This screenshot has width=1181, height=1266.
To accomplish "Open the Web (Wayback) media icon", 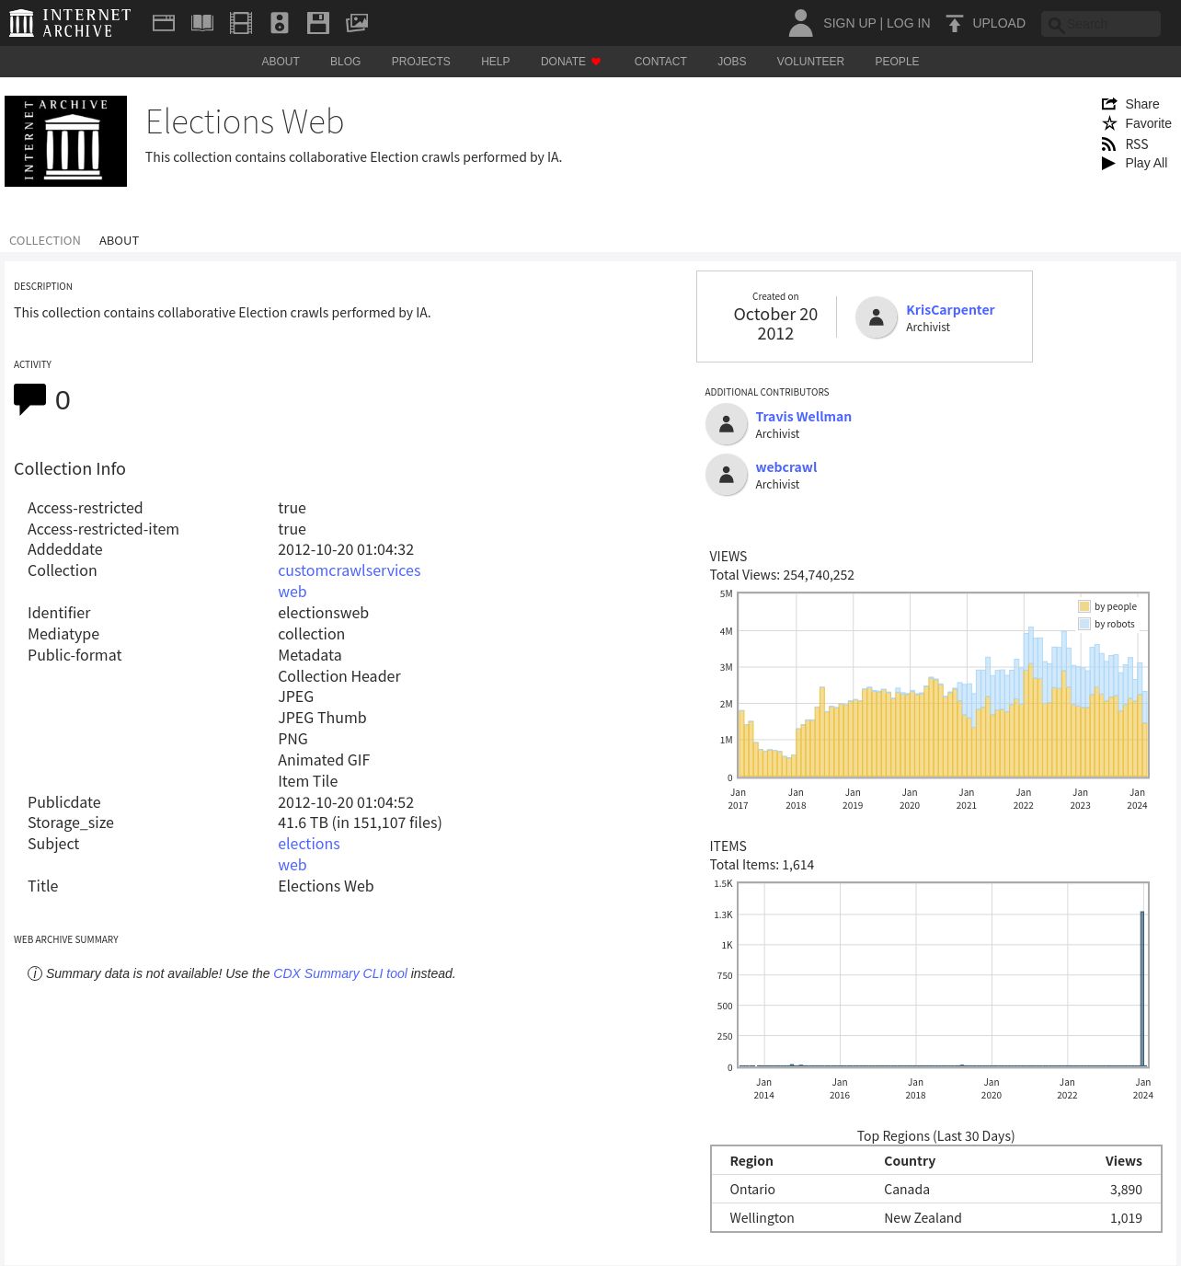I will (x=164, y=23).
